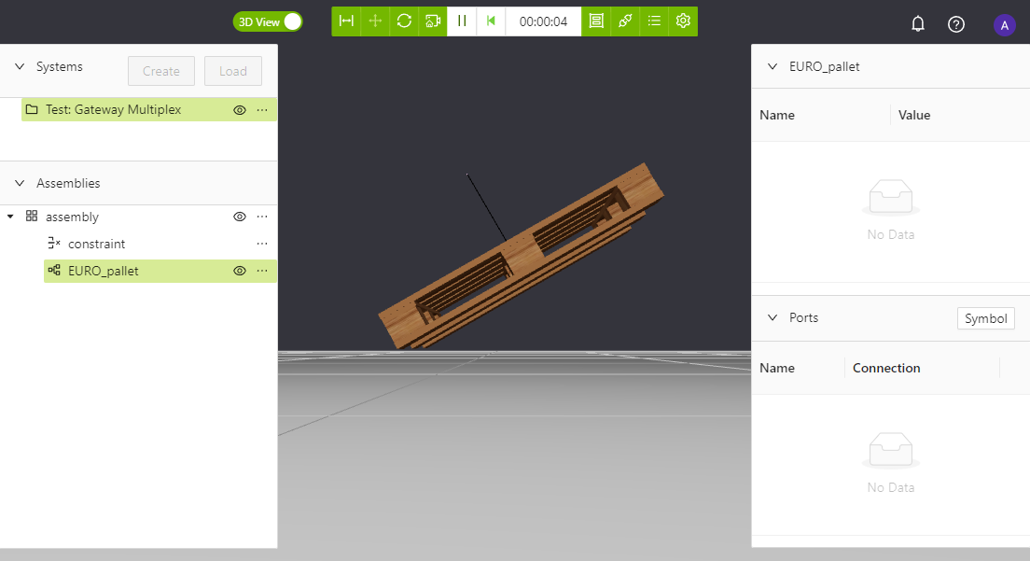
Task: Click the plug connection icon in toolbar
Action: [625, 21]
